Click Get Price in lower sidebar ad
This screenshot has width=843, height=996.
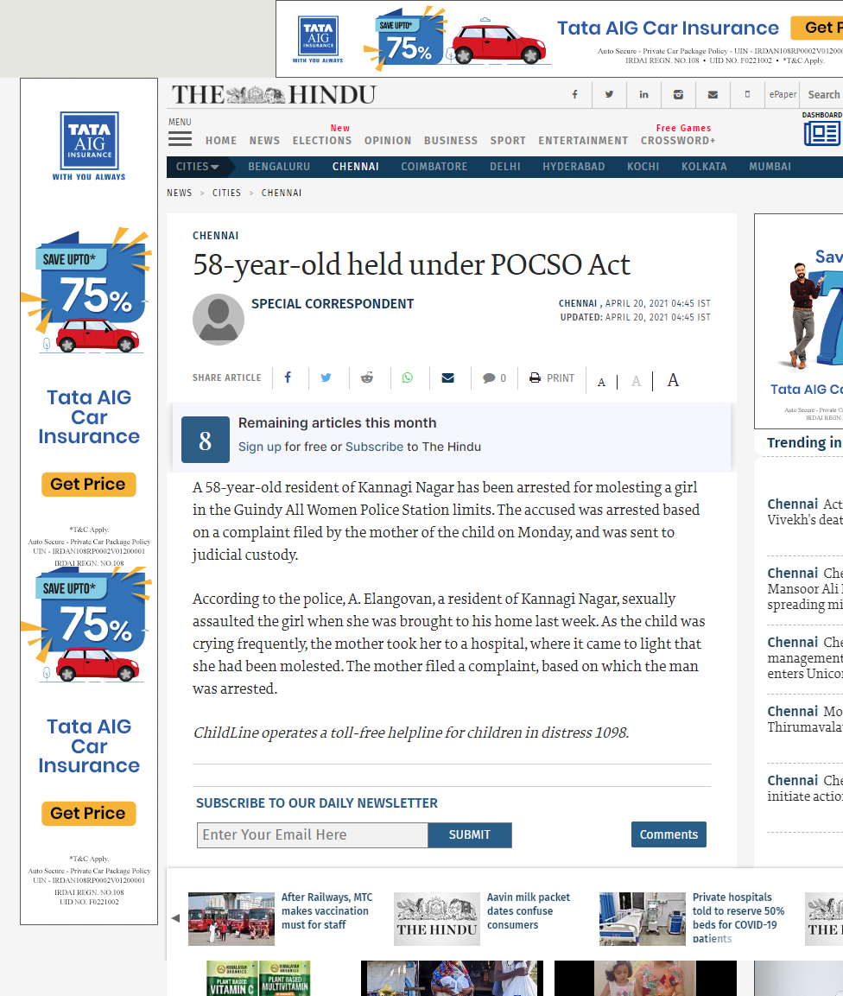click(x=88, y=813)
